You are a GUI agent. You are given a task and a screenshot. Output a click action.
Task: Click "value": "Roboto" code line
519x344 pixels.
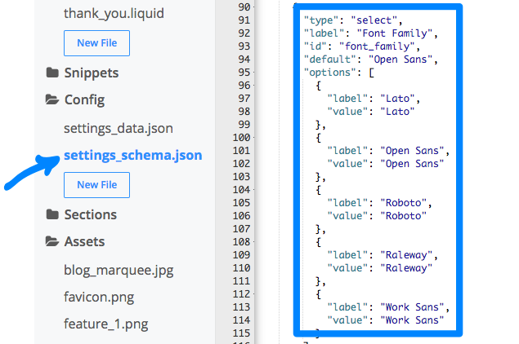click(377, 216)
